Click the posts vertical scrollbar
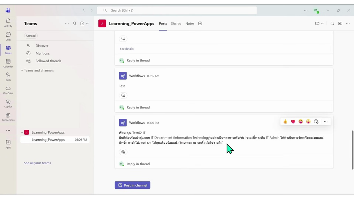 pos(352,150)
